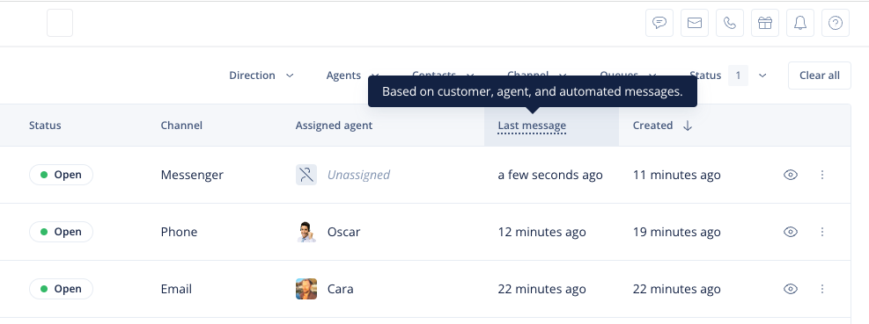Open the chat bubble icon in top bar
869x324 pixels.
pos(659,23)
